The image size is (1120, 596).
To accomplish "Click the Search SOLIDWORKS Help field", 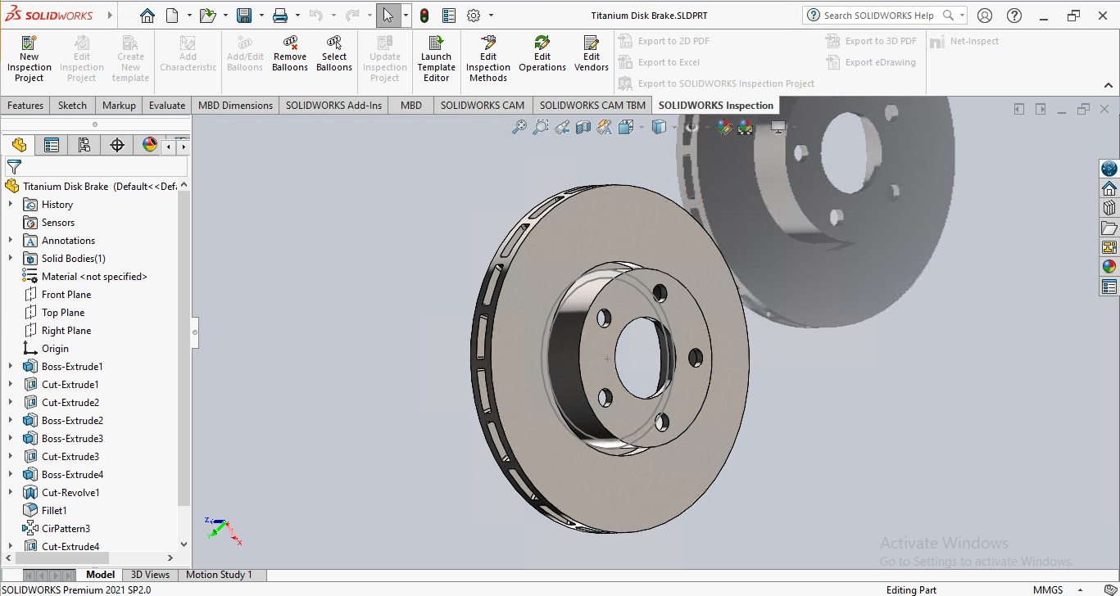I will point(877,16).
